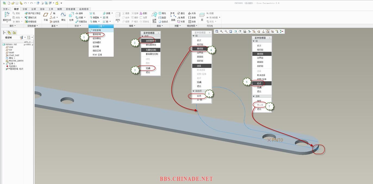
Task: Select the 轴 (Axis) datum tool
Action: click(52, 13)
